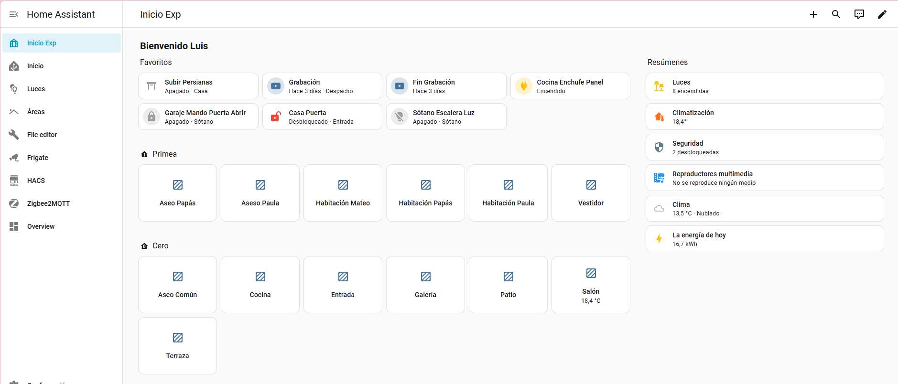Open the Salón area card
The height and width of the screenshot is (384, 898).
(591, 285)
